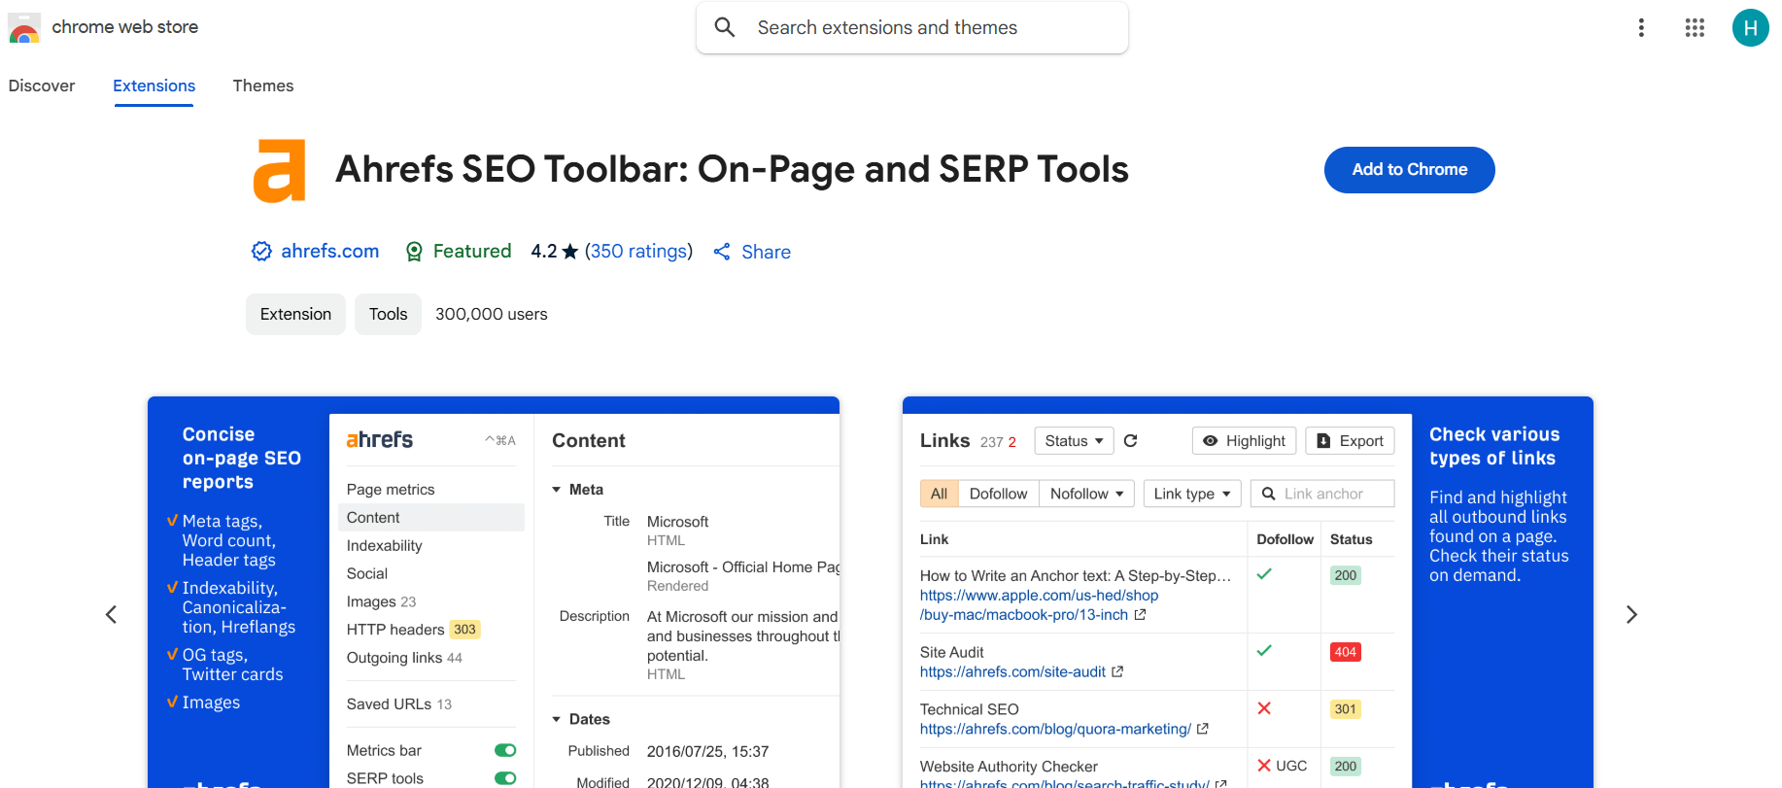
Task: Go to the Extensions tab
Action: [x=154, y=86]
